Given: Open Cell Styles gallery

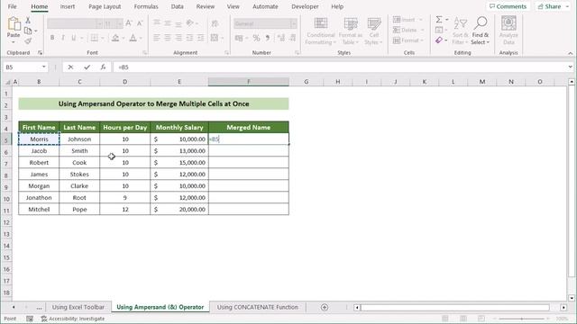Looking at the screenshot, I should (374, 31).
